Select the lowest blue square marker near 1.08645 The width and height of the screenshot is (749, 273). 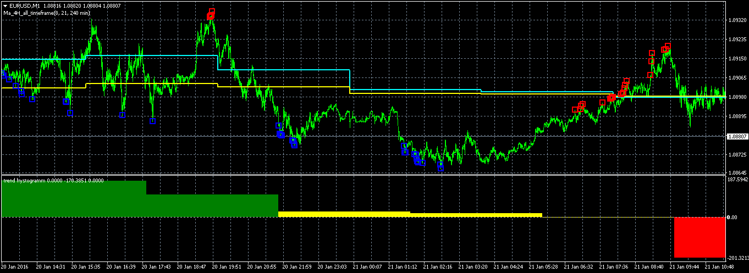(440, 168)
